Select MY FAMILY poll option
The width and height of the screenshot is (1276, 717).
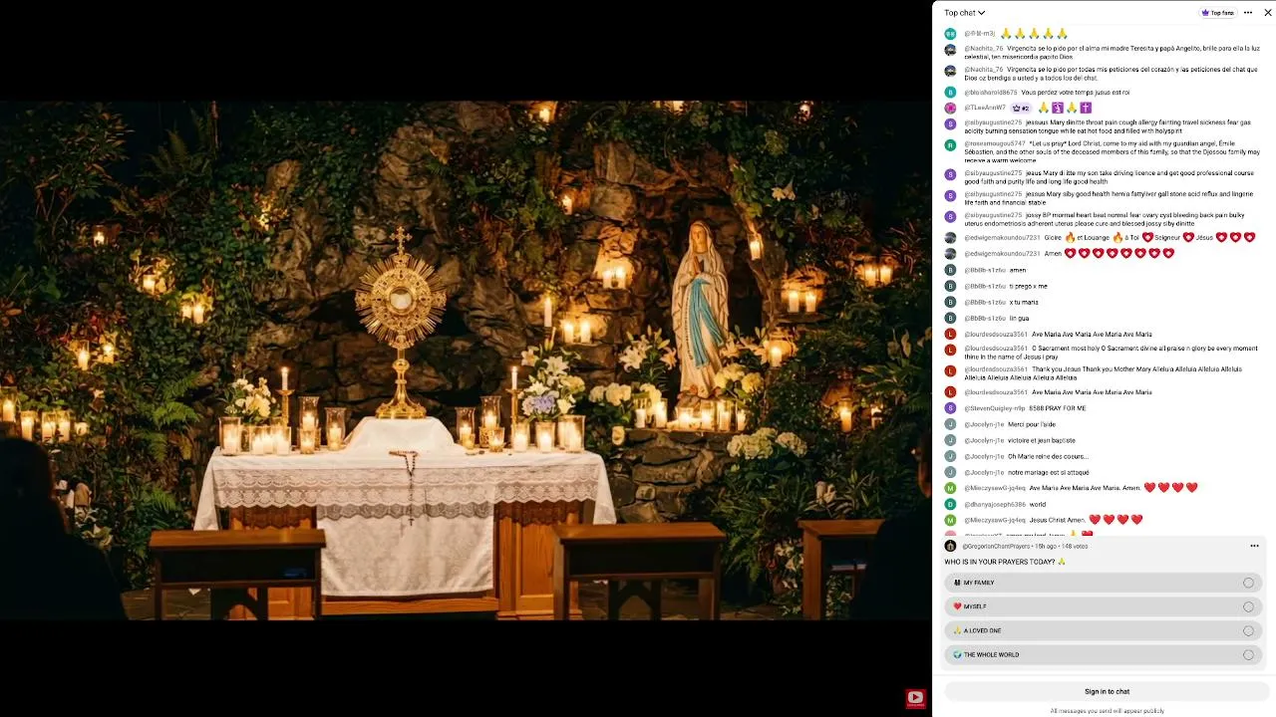tap(1104, 583)
